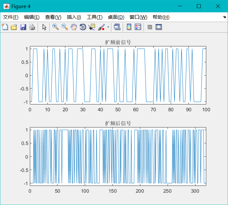Maximize the Figure 4 window
228x205 pixels.
click(199, 6)
